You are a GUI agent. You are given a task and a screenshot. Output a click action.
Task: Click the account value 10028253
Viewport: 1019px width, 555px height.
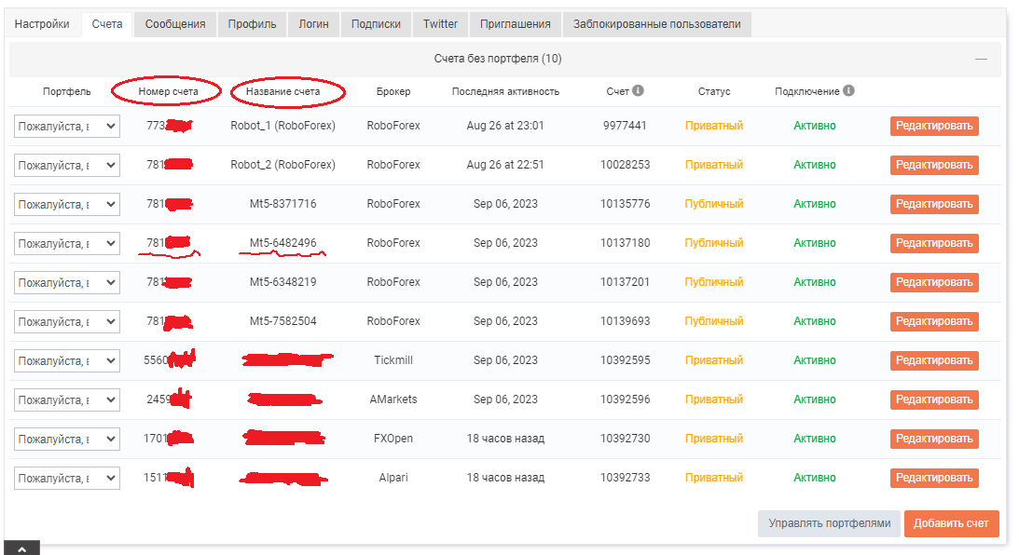coord(625,165)
